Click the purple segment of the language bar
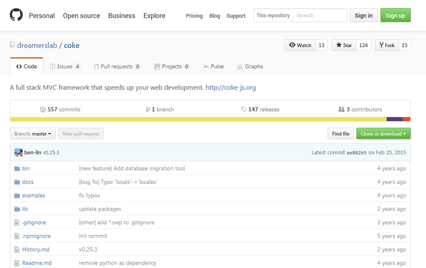 coord(394,119)
